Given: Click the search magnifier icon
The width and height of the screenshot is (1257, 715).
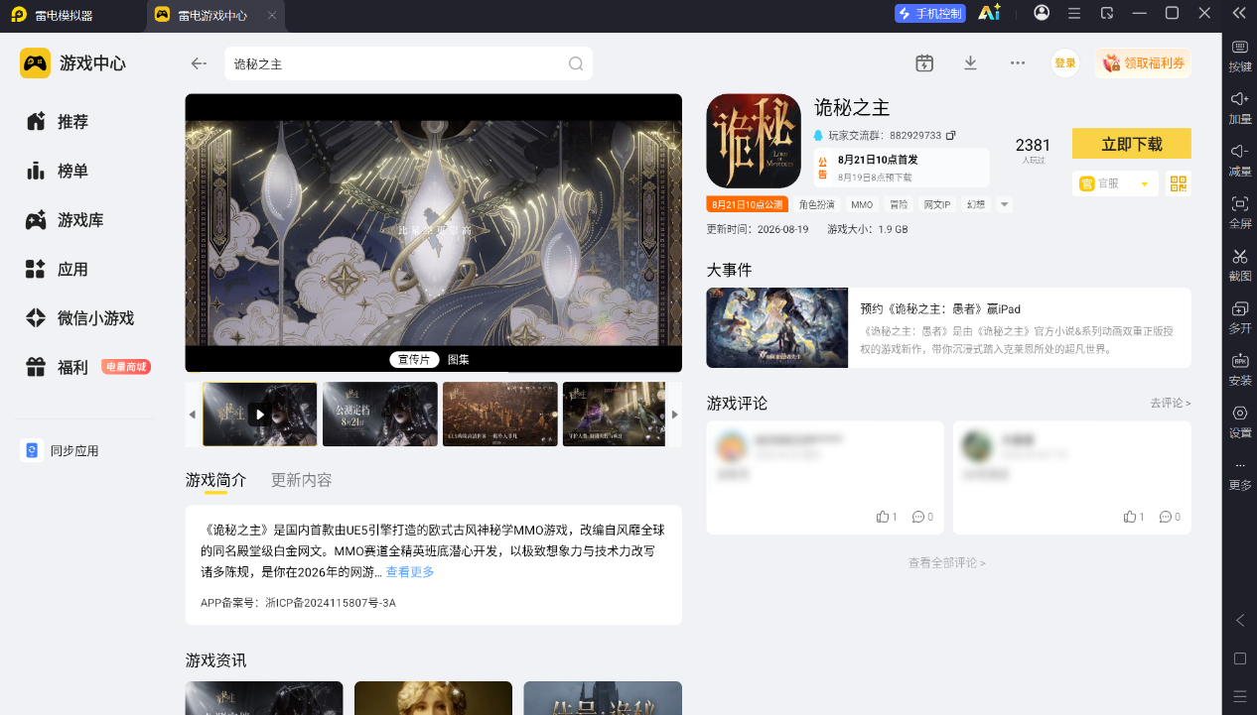Looking at the screenshot, I should point(576,63).
